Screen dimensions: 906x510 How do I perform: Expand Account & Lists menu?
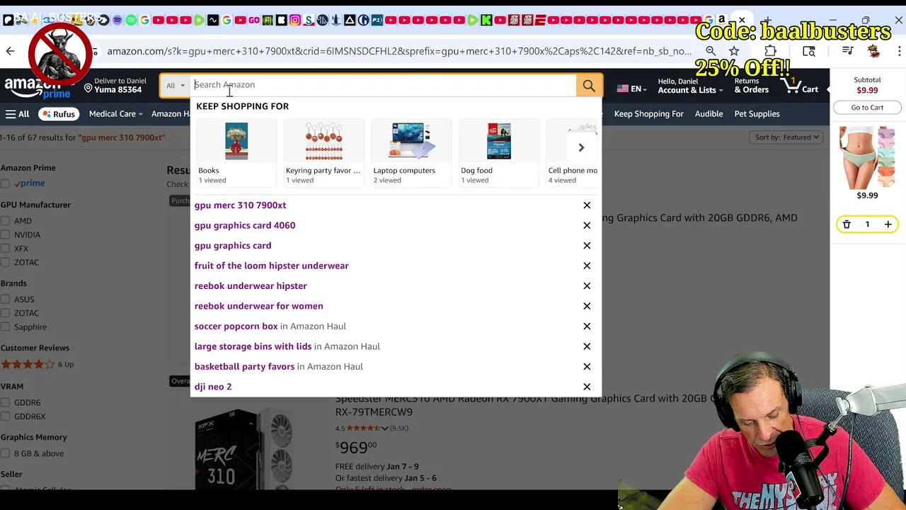(x=690, y=86)
